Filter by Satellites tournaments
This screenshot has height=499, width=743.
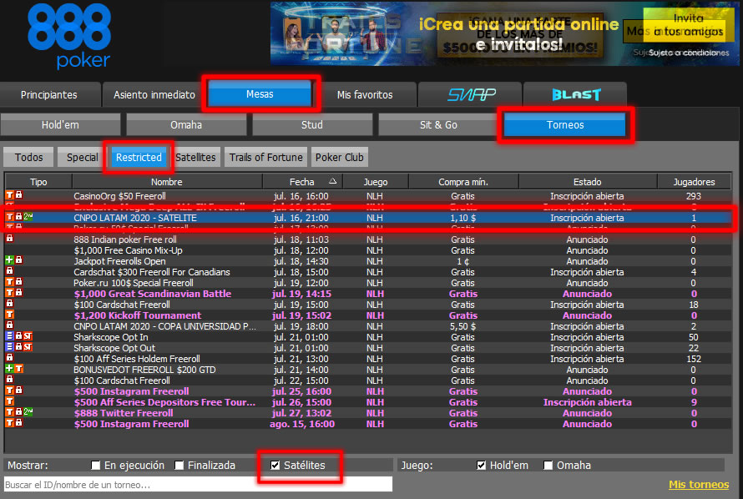click(195, 157)
